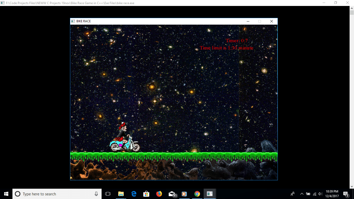Click the 'Time limit is 1:30 minute' text
The height and width of the screenshot is (199, 354).
point(226,48)
